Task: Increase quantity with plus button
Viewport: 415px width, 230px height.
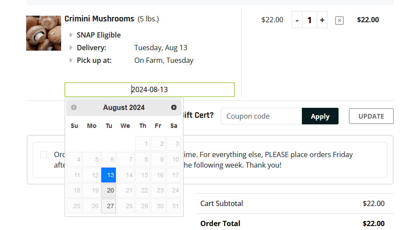Action: tap(322, 20)
